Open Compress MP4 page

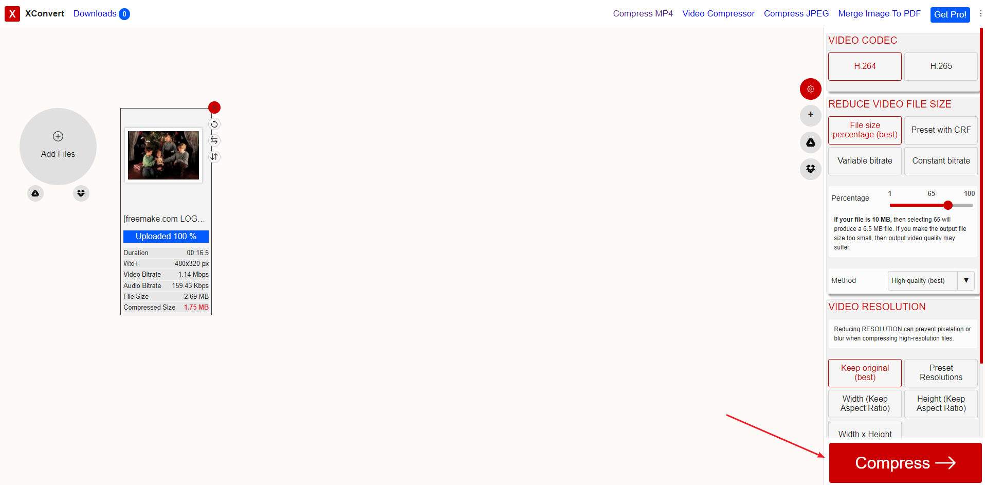click(643, 14)
